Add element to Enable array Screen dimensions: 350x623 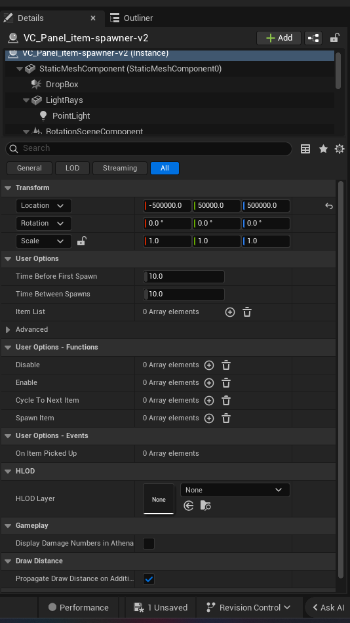[x=209, y=383]
